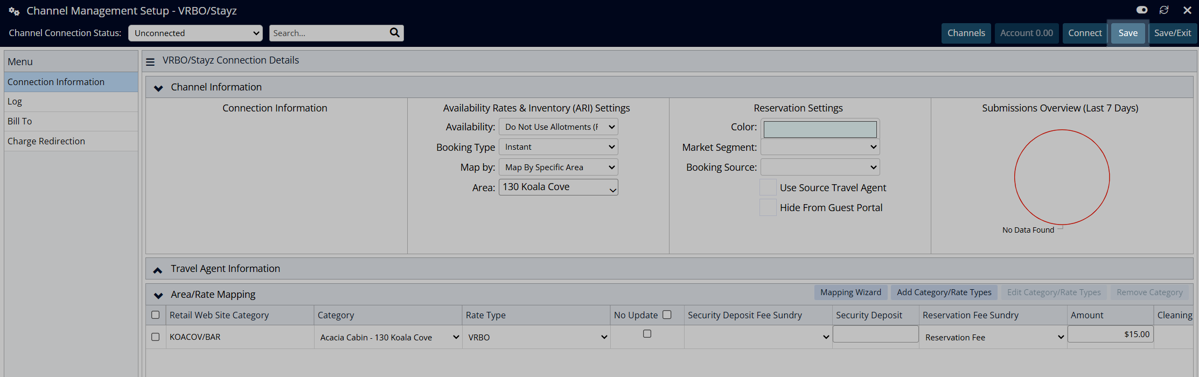Open the Availability dropdown
Screen dimensions: 1199x377
pos(559,127)
